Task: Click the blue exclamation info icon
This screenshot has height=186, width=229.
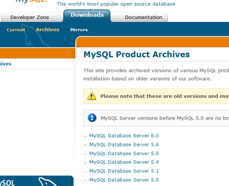Action: tap(92, 118)
